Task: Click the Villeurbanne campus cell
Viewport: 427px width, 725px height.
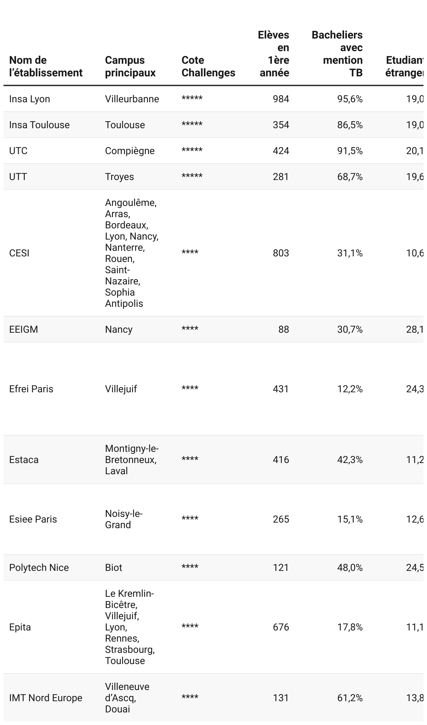Action: [x=132, y=99]
